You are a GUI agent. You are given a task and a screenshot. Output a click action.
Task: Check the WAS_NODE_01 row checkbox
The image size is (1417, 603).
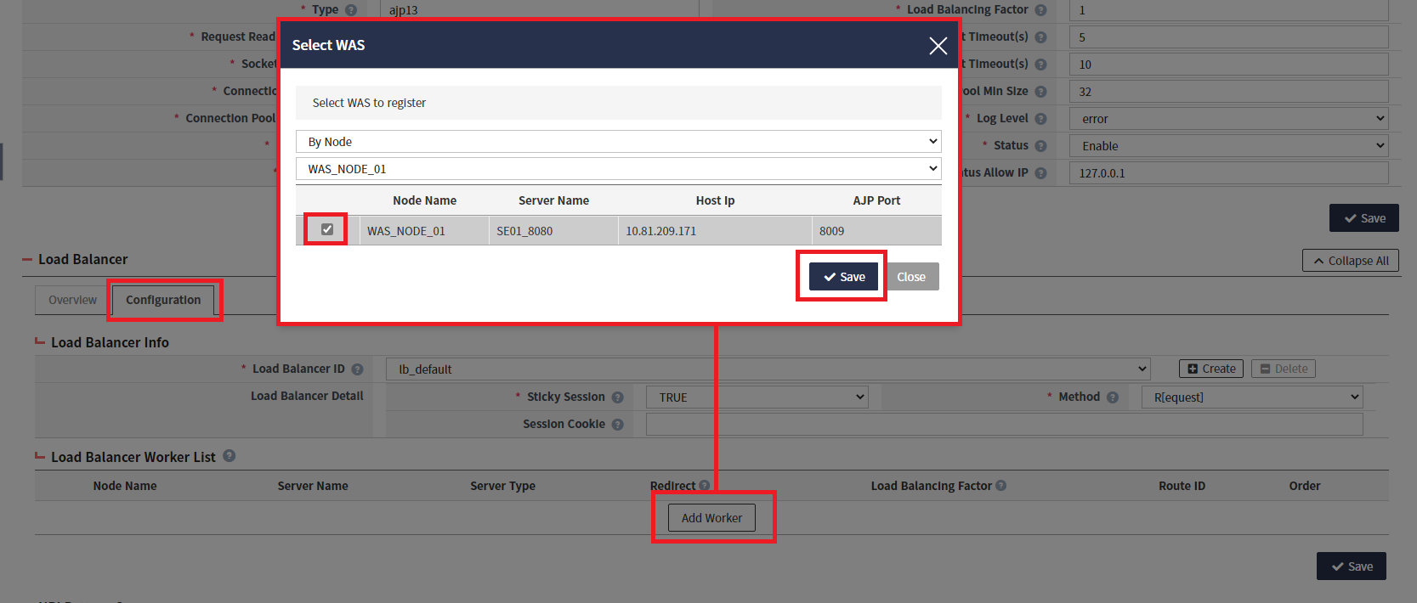pyautogui.click(x=327, y=229)
